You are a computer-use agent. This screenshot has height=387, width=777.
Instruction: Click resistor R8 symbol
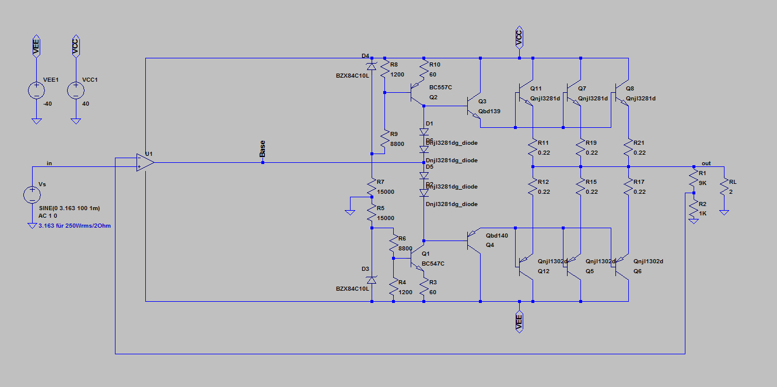385,70
